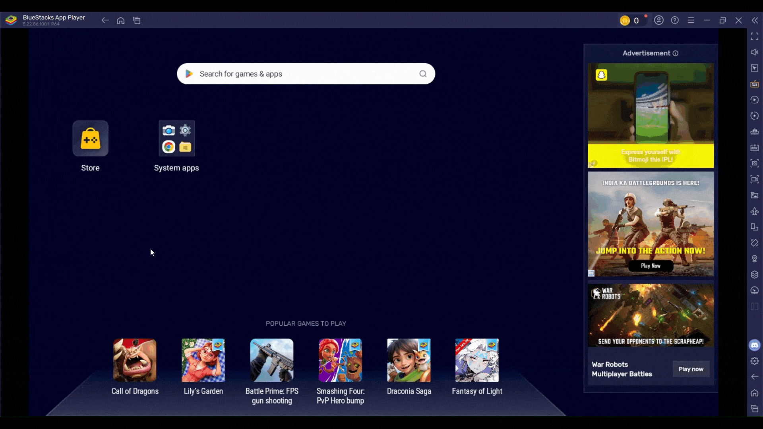Click the airplane icon in sidebar
Viewport: 763px width, 429px height.
tap(755, 211)
